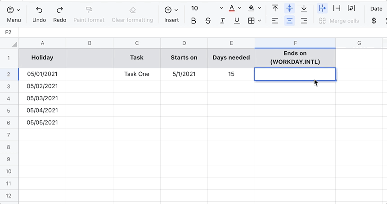Open the font size dropdown
The height and width of the screenshot is (204, 387).
pyautogui.click(x=221, y=9)
